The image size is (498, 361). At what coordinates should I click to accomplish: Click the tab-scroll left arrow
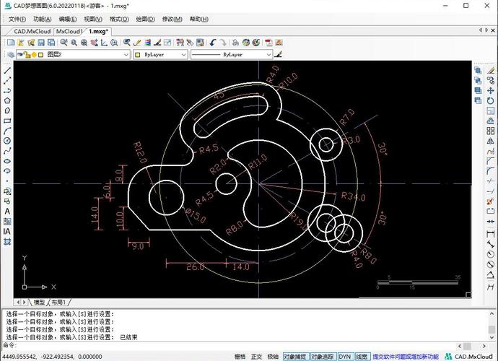480,30
